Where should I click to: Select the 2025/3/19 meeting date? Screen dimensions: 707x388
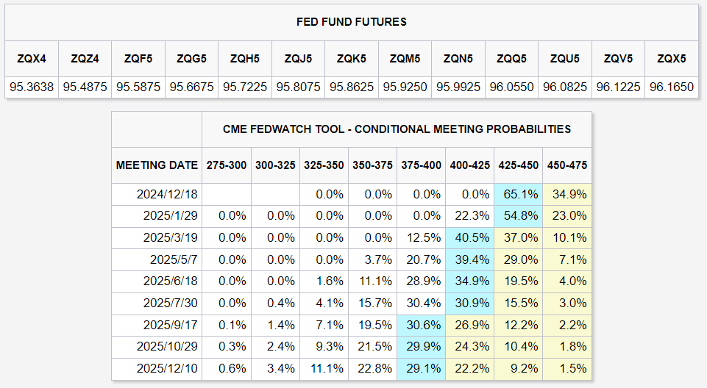171,237
